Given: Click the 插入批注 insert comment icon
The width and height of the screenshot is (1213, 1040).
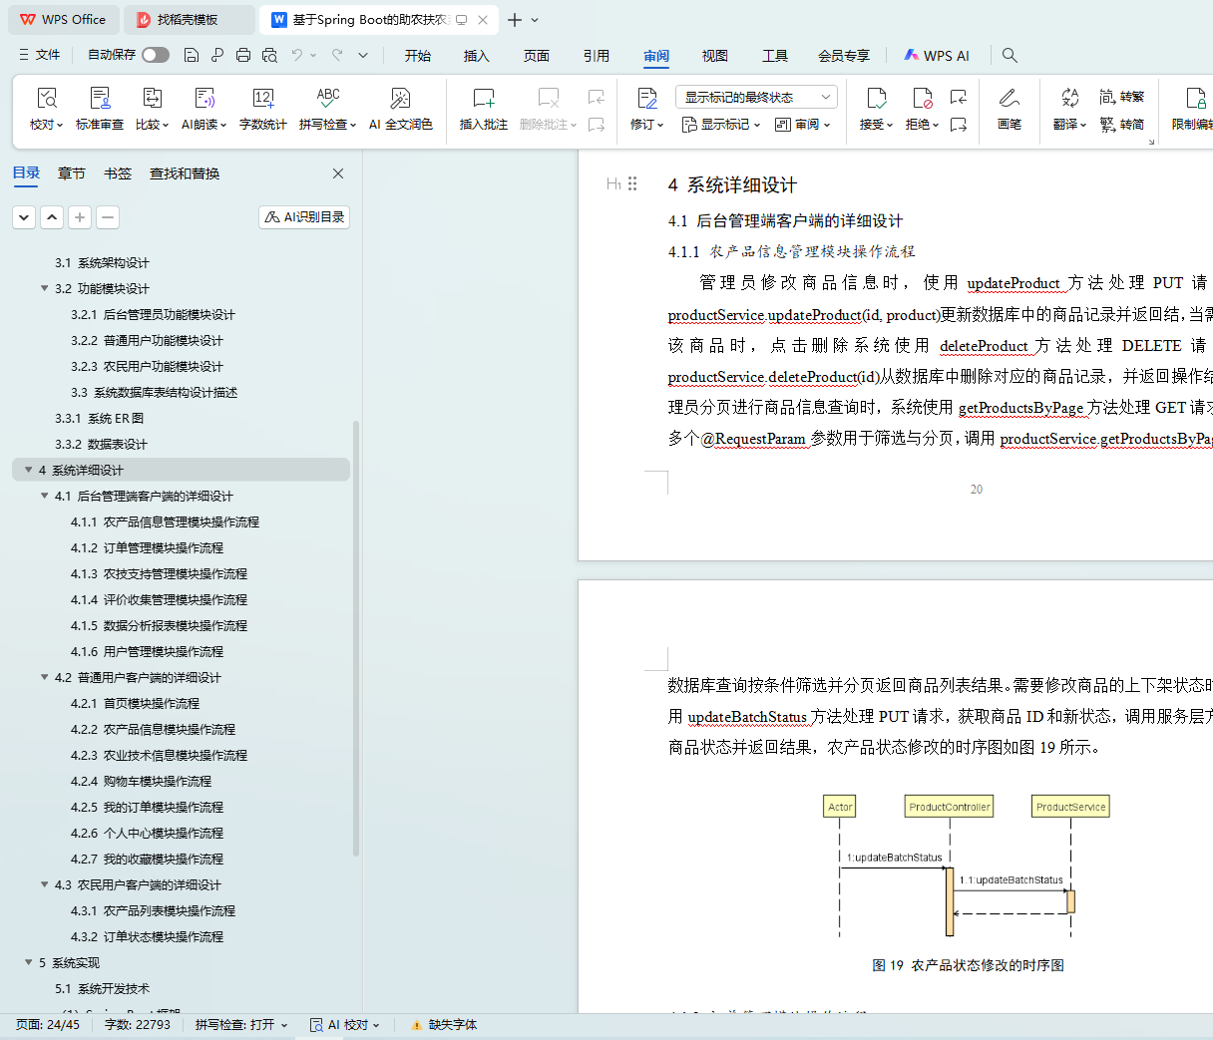Looking at the screenshot, I should click(x=483, y=99).
